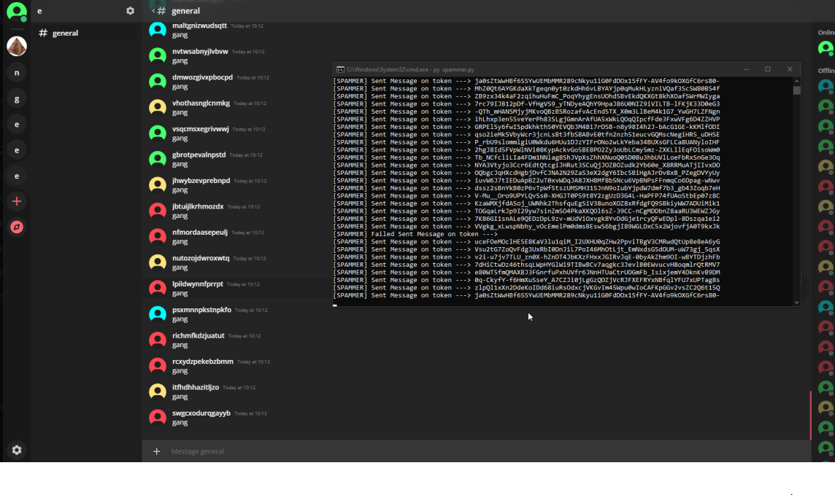
Task: Click the Failed Sent Message log line
Action: click(x=415, y=234)
